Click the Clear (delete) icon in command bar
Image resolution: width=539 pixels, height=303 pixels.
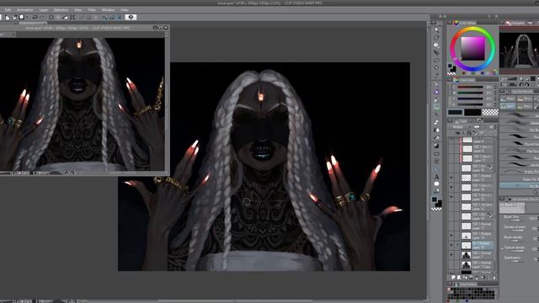pos(51,17)
